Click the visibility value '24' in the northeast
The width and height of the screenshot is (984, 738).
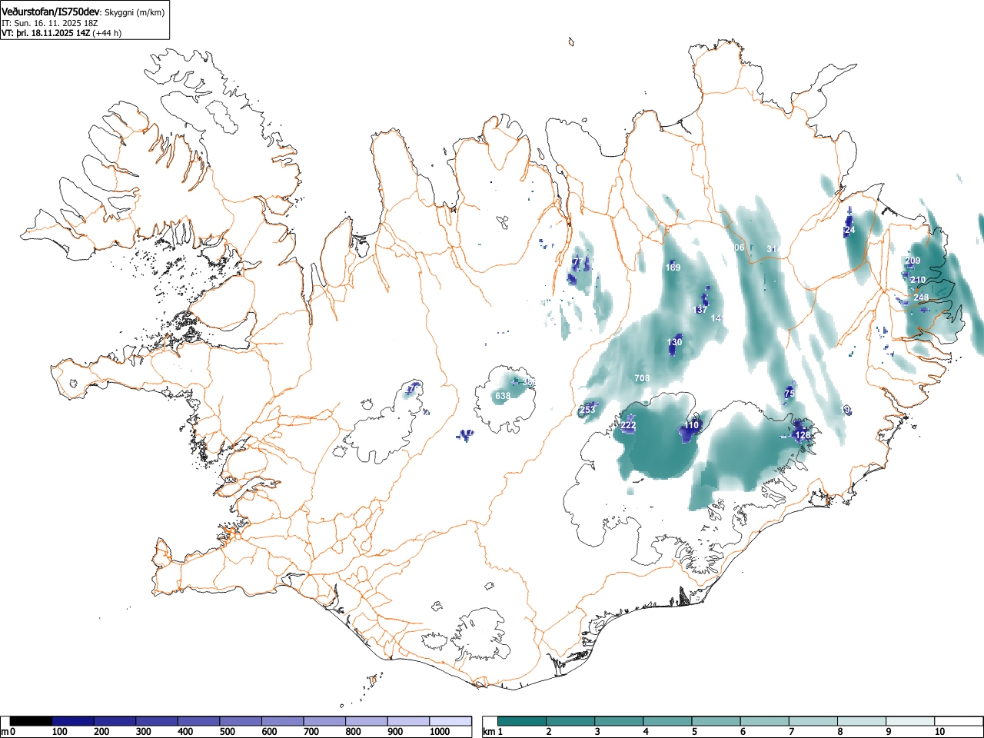coord(849,230)
